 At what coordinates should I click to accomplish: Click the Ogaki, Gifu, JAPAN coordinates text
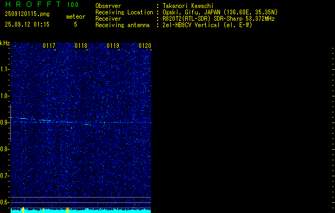[220, 12]
